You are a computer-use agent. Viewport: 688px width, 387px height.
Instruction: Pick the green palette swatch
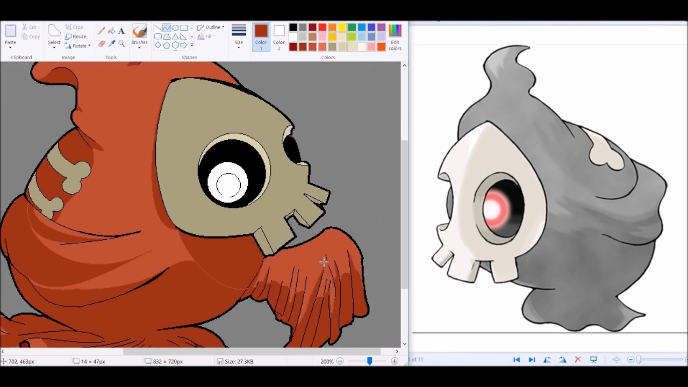352,27
